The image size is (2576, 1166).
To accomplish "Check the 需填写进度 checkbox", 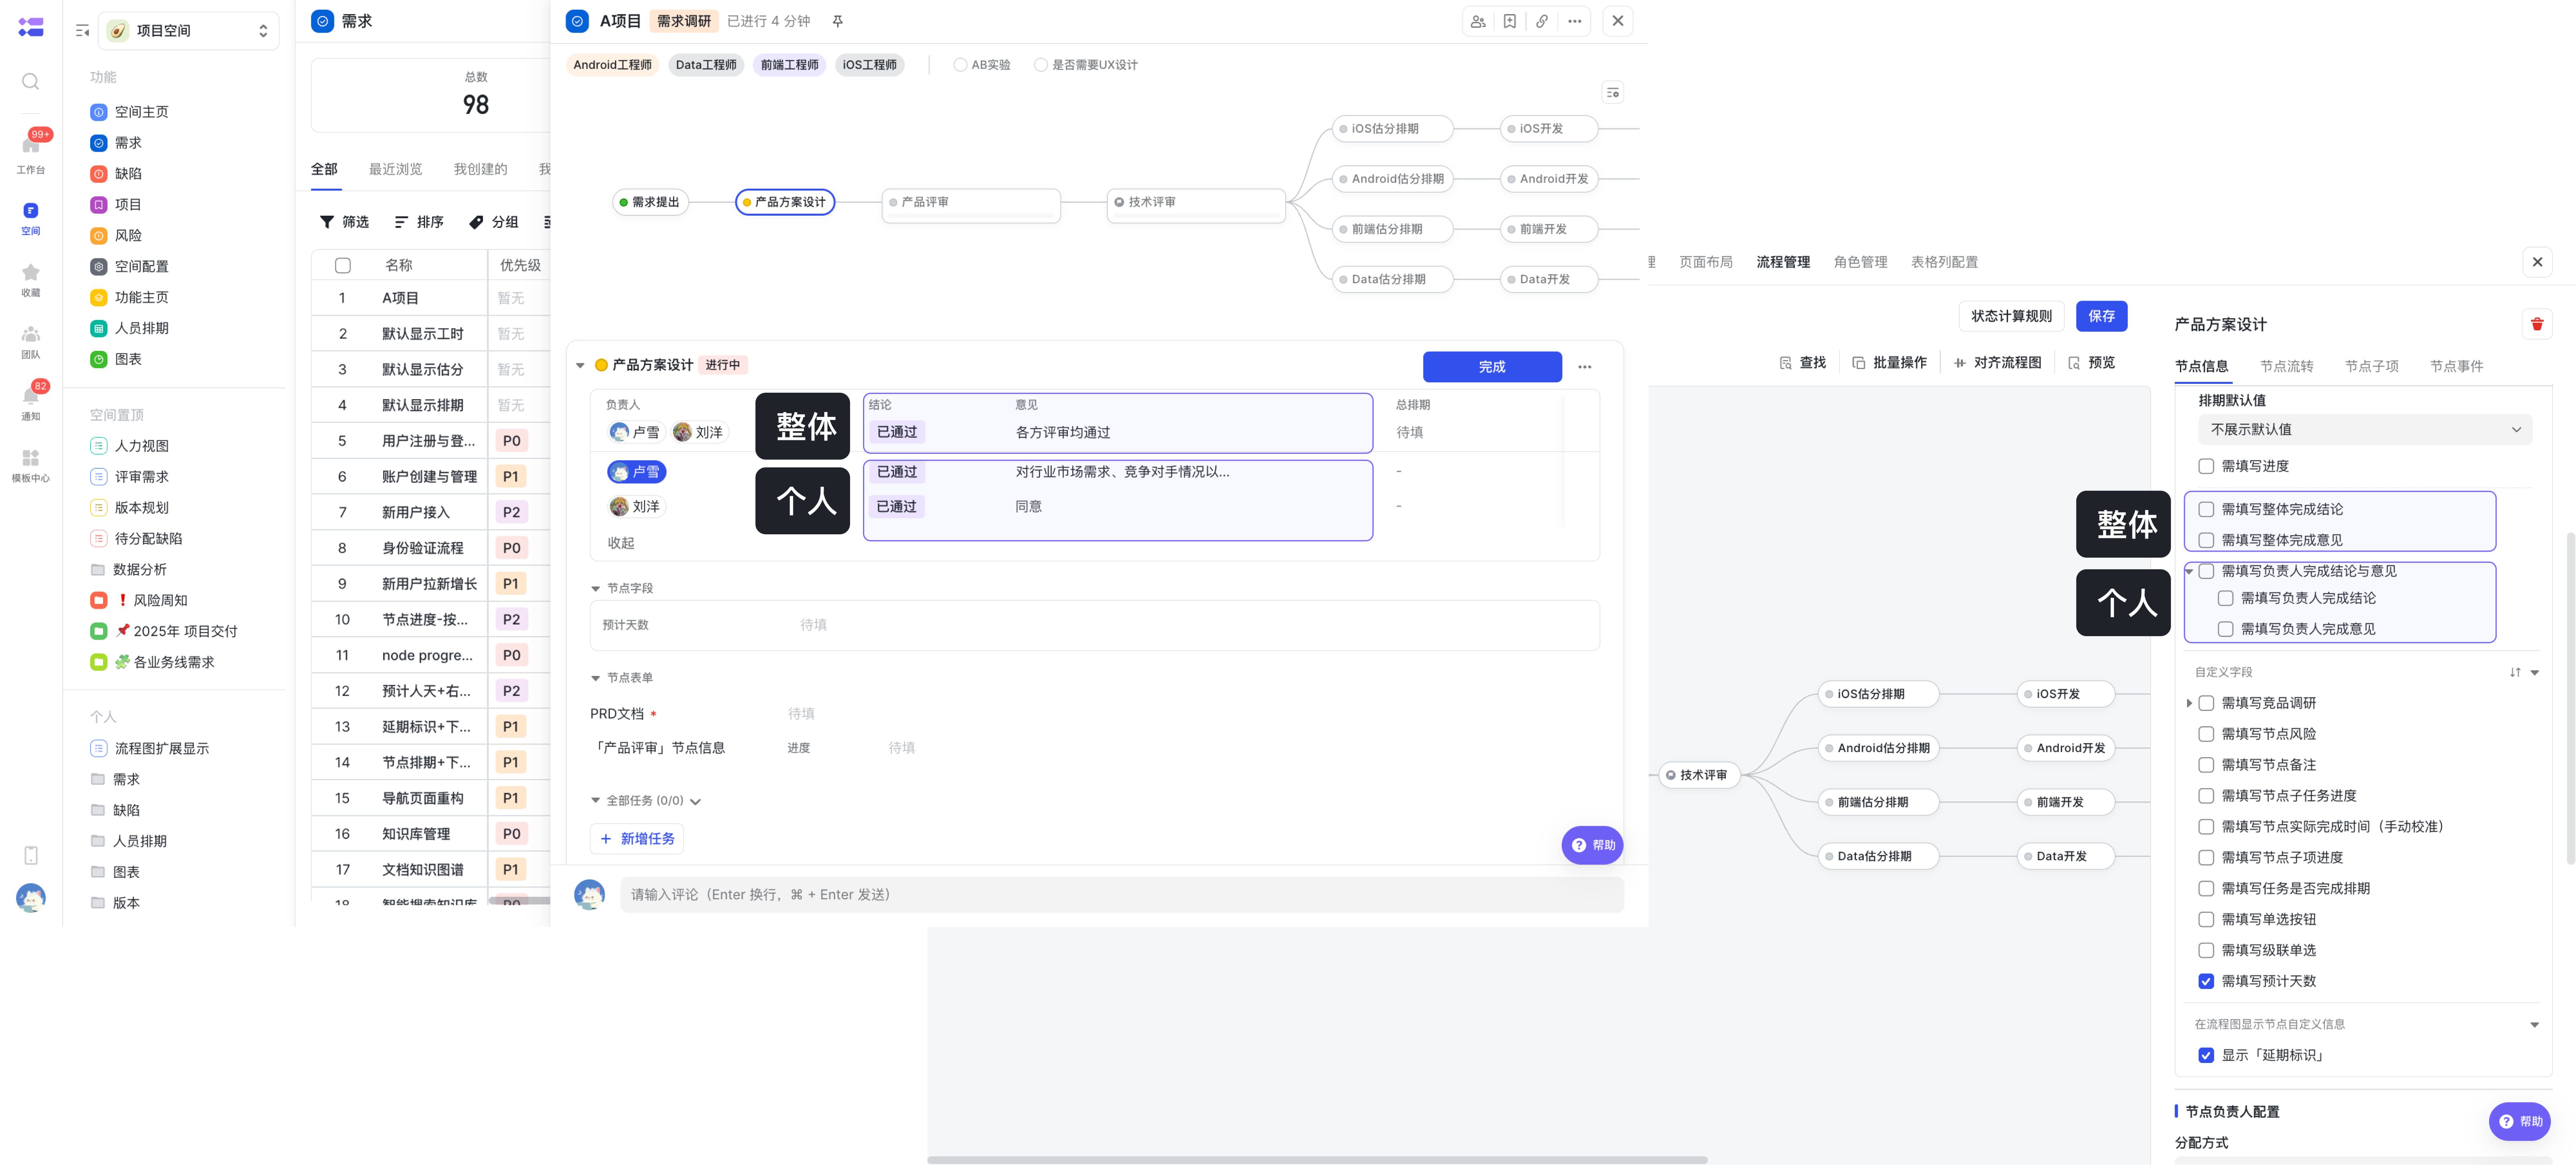I will [x=2206, y=466].
